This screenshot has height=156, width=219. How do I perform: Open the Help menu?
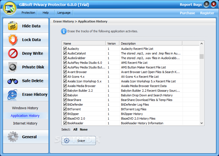(45, 13)
